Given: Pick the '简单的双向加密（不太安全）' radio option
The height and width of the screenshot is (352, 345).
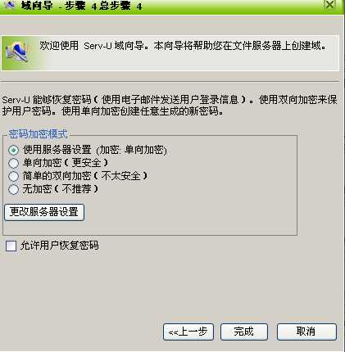Looking at the screenshot, I should point(13,176).
